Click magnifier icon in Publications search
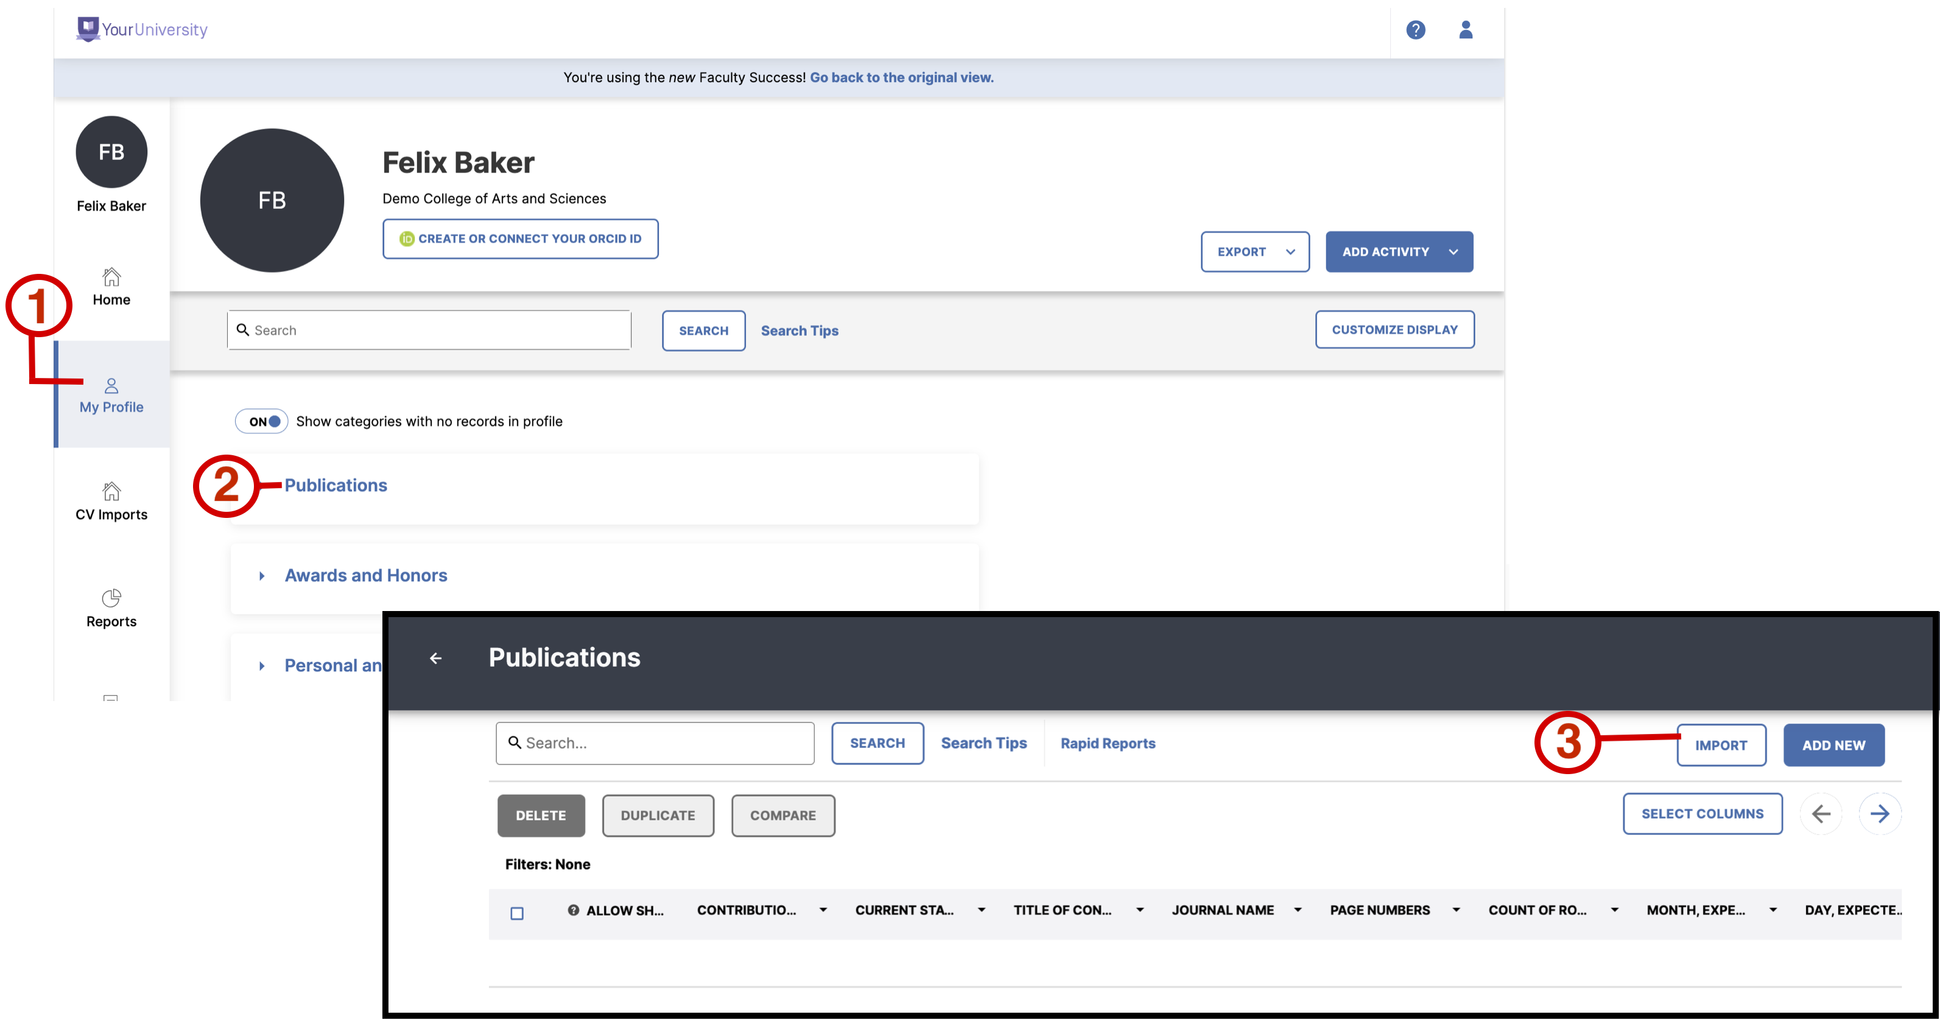This screenshot has width=1940, height=1020. point(515,742)
